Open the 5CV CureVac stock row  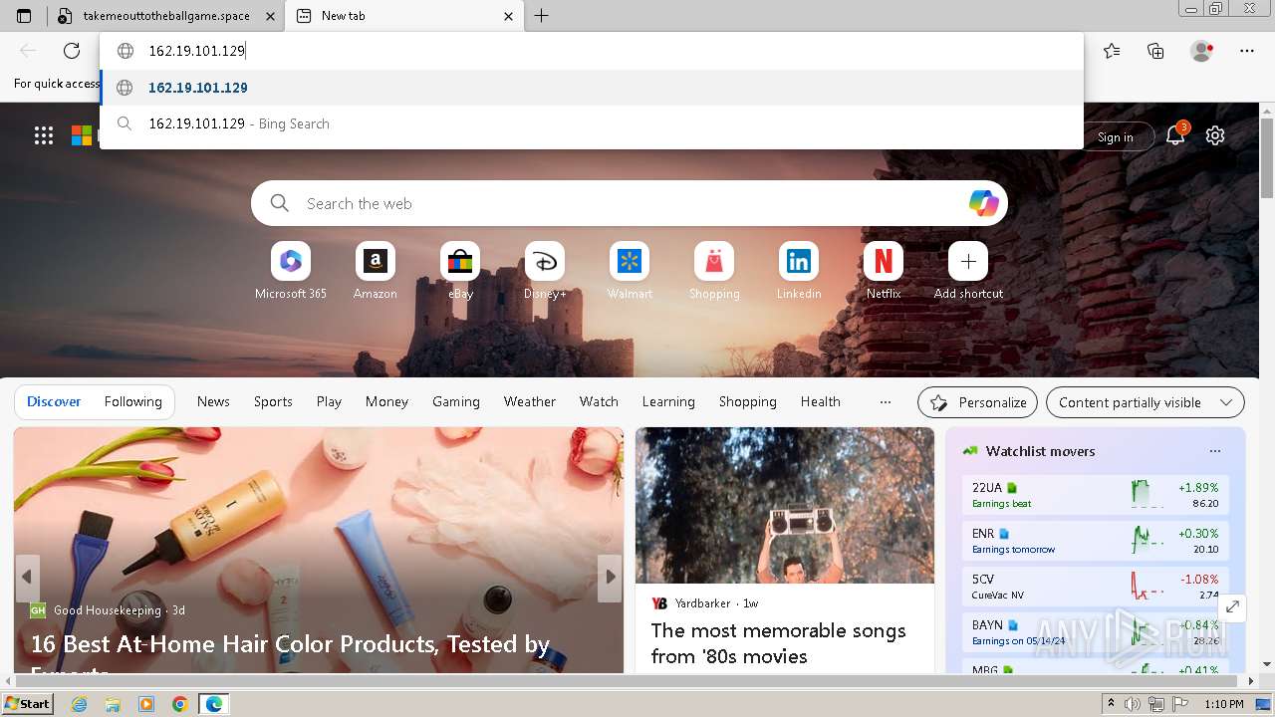pyautogui.click(x=1096, y=587)
